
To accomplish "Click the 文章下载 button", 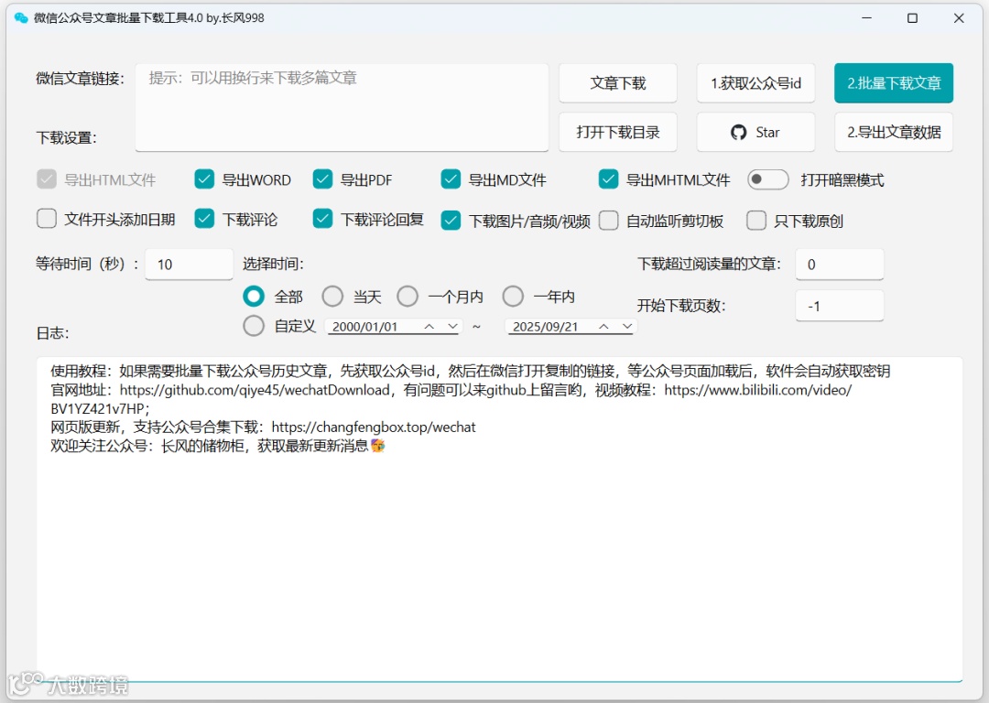I will (x=617, y=83).
